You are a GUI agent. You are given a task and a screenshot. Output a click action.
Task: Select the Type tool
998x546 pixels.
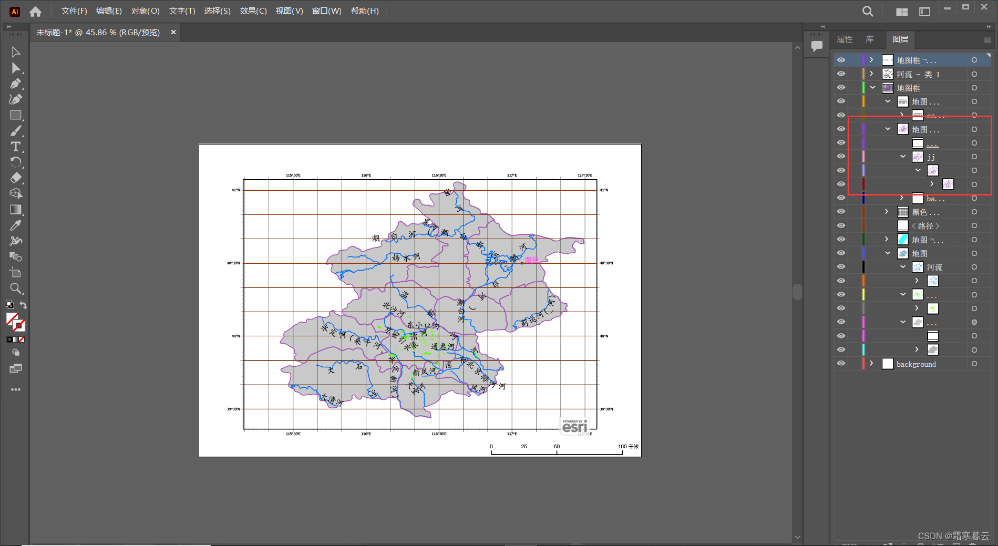click(16, 147)
